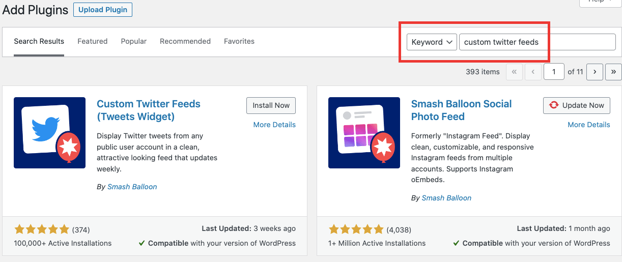
Task: View the Favorites tab
Action: 239,41
